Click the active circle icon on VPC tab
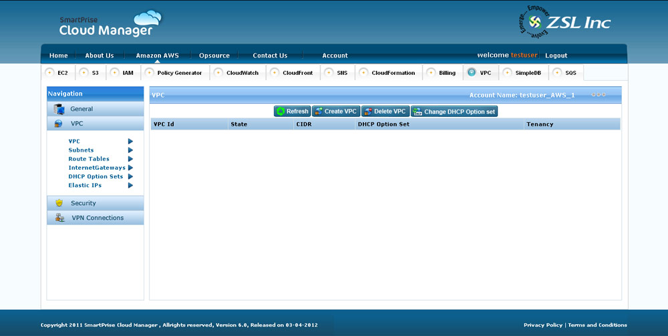Viewport: 668px width, 336px height. click(472, 72)
